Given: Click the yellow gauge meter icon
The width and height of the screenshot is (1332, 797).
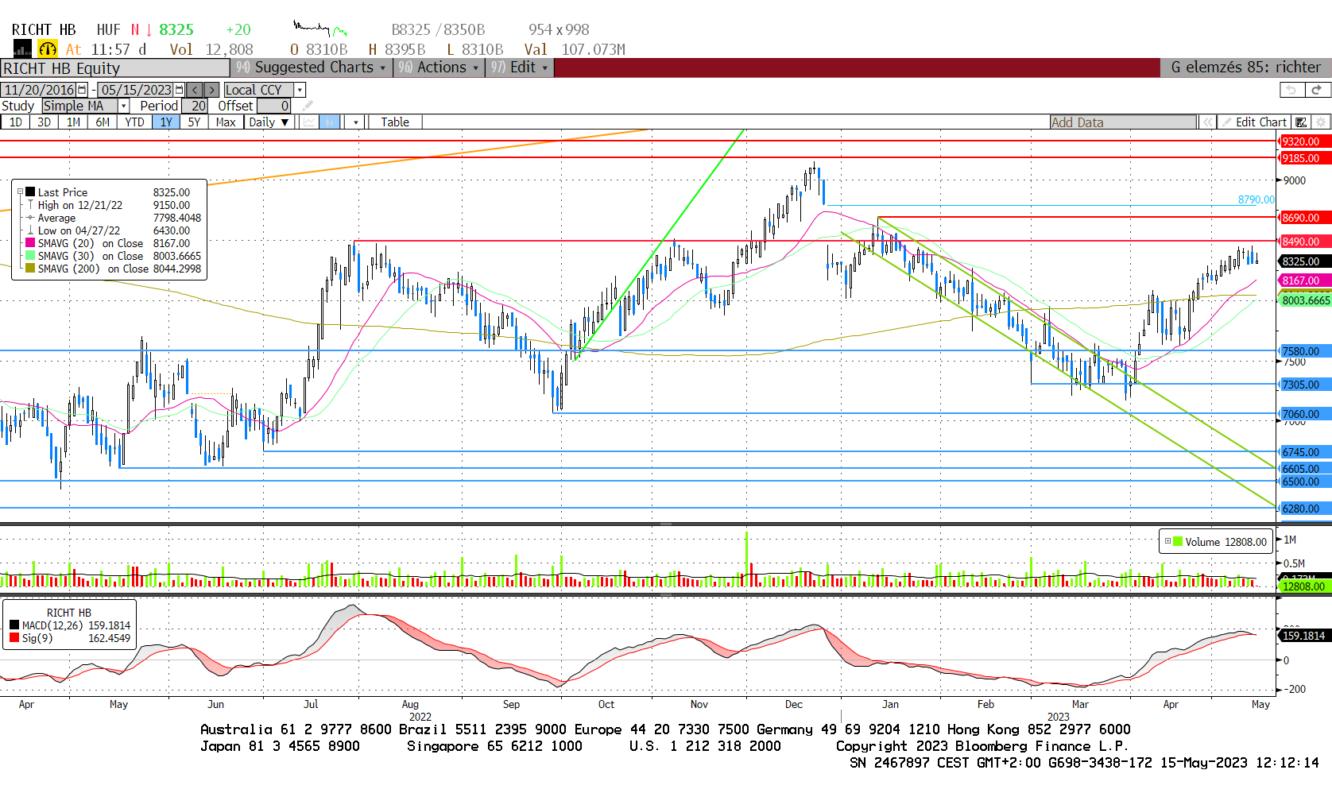Looking at the screenshot, I should pyautogui.click(x=48, y=49).
